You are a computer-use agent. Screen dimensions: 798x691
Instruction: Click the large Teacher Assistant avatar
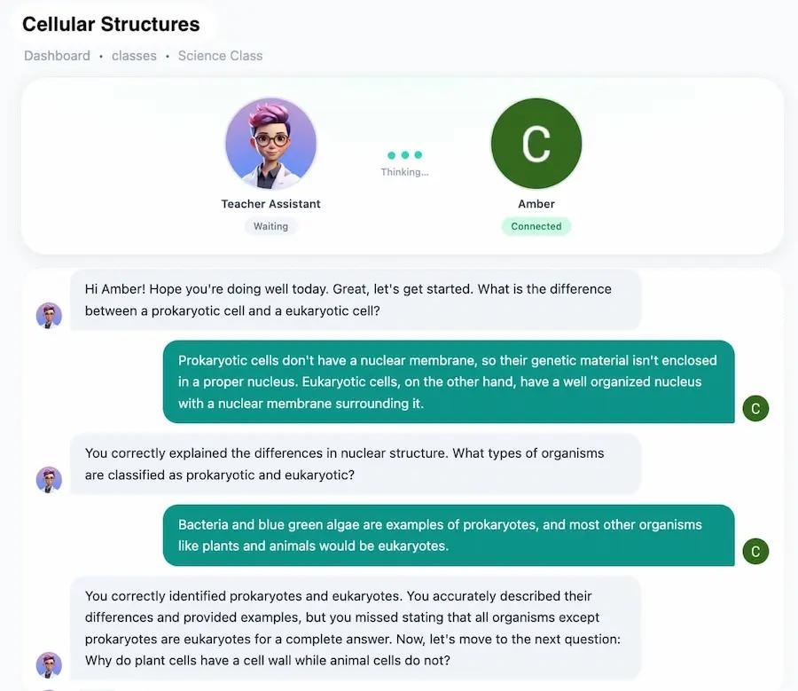[270, 144]
